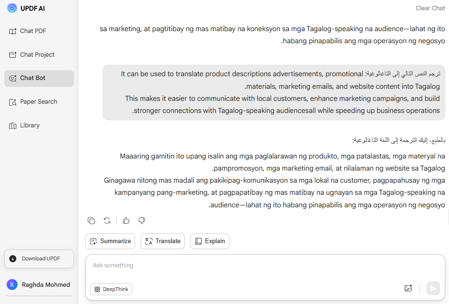Click the UPDF AI logo icon
449x304 pixels.
click(12, 8)
